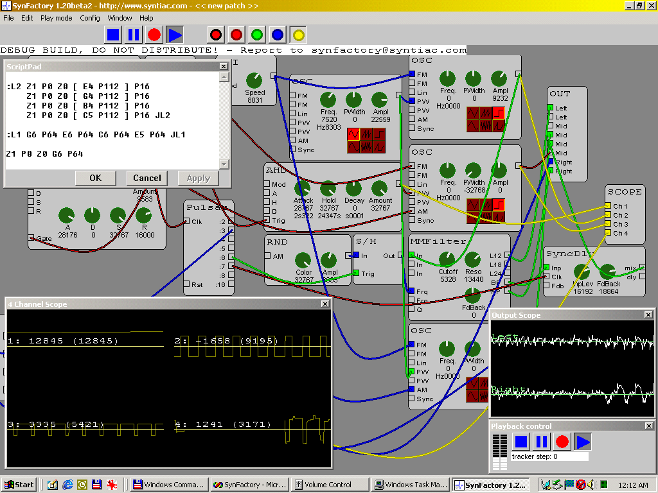Click the Pause button in the main toolbar
658x493 pixels.
coord(134,35)
